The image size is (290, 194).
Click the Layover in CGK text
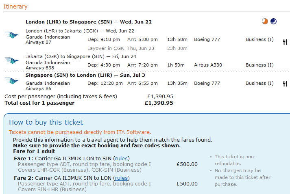coord(106,48)
